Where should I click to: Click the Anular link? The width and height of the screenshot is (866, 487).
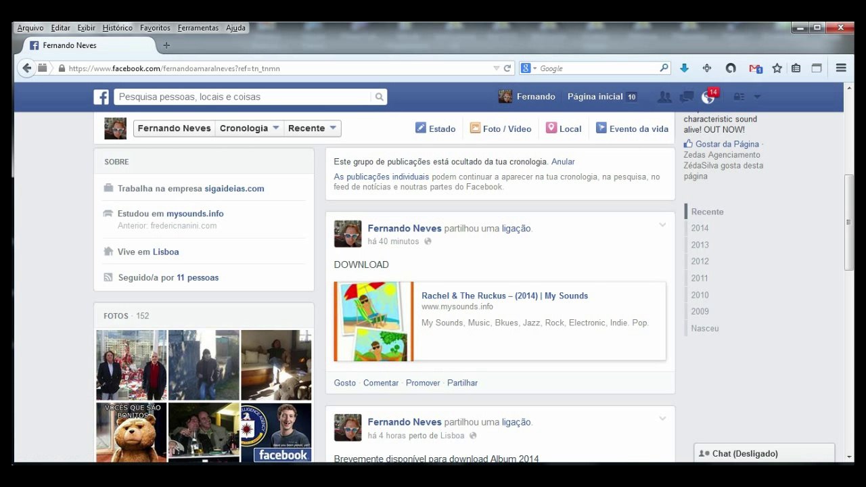[563, 162]
